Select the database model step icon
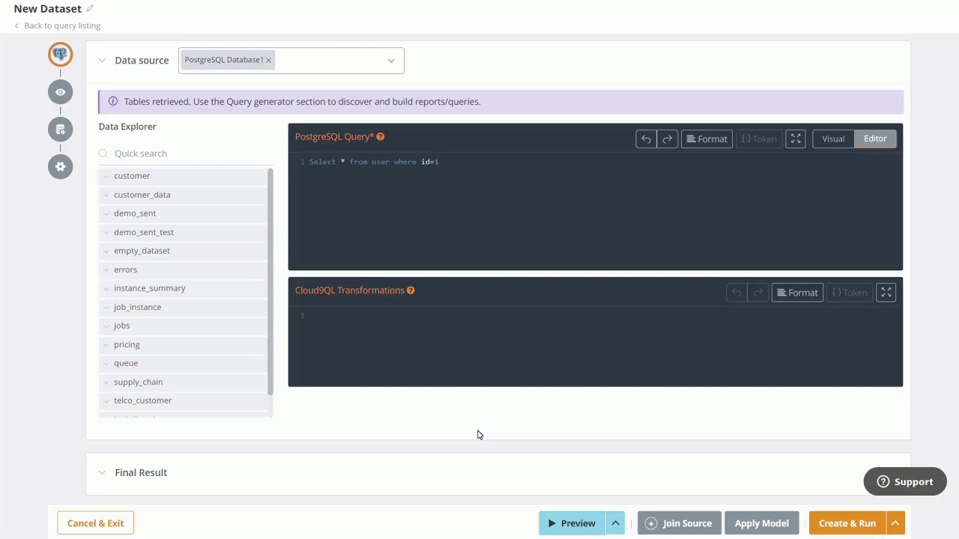This screenshot has width=959, height=539. pos(60,129)
